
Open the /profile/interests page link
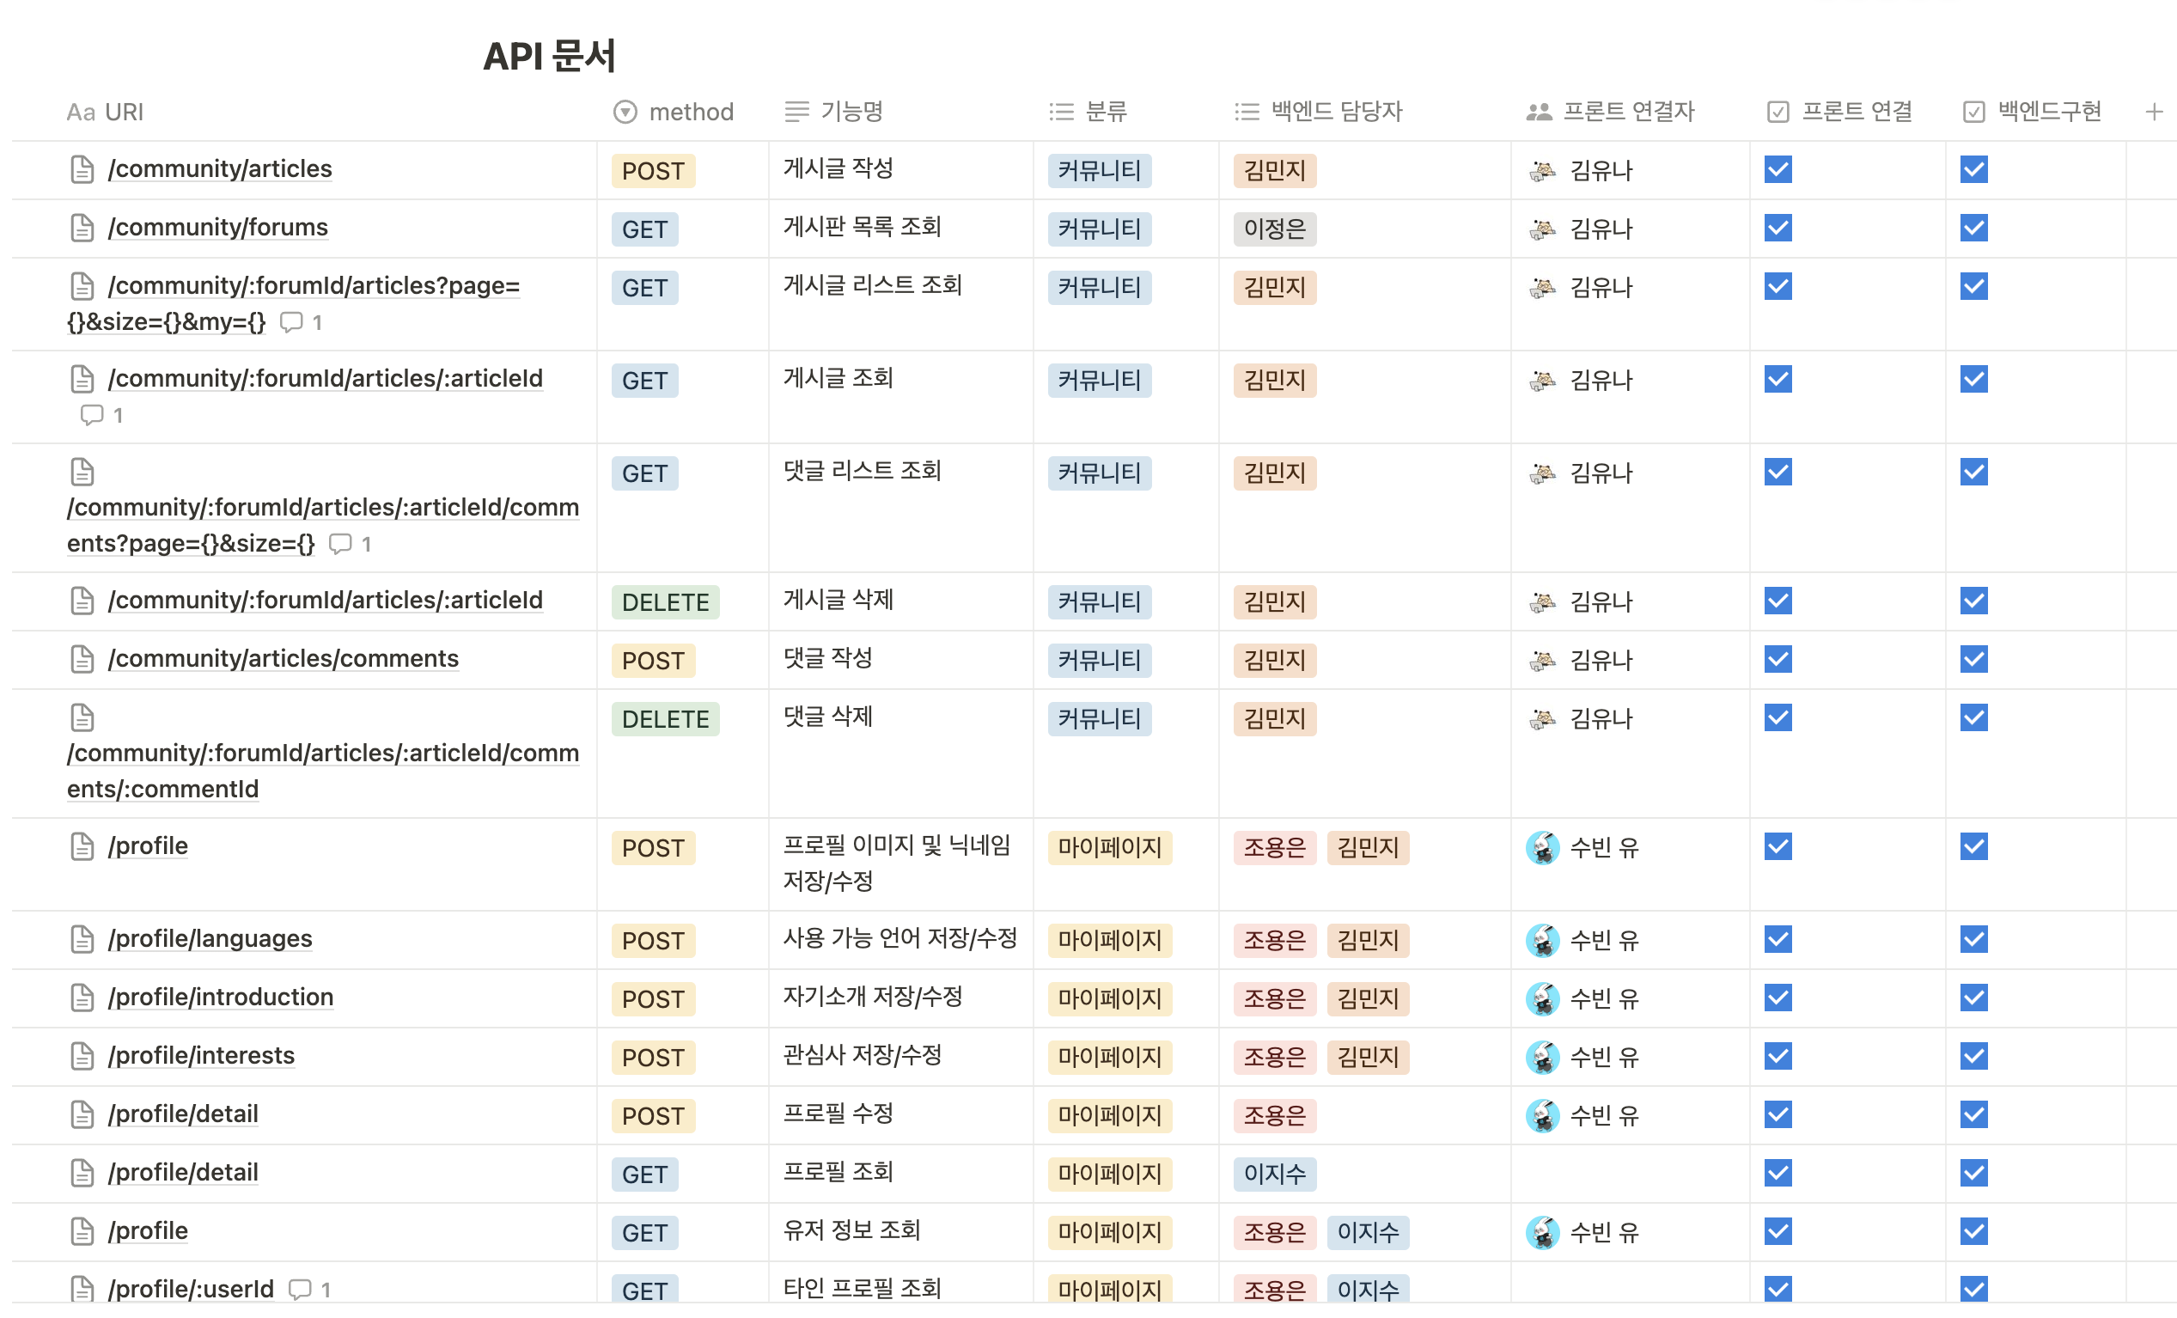click(201, 1055)
